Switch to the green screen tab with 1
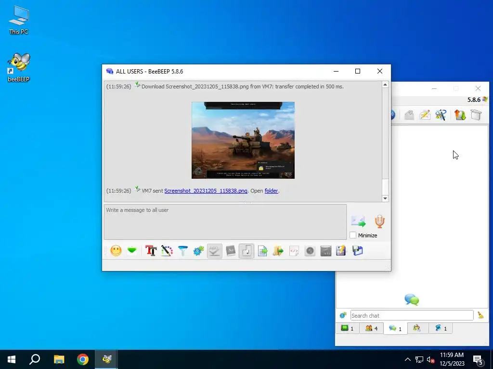Viewport: 493px width, 369px height. click(348, 328)
